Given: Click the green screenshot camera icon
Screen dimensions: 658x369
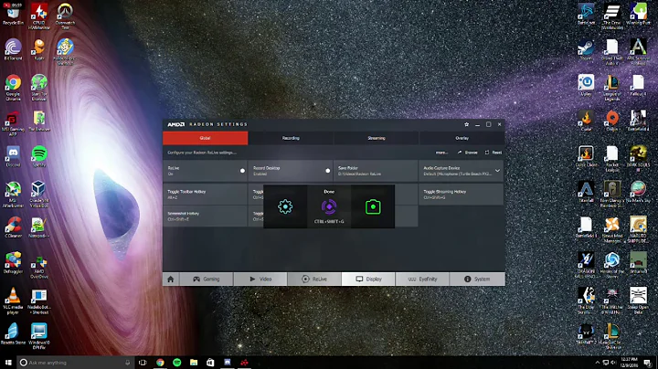Looking at the screenshot, I should click(373, 206).
